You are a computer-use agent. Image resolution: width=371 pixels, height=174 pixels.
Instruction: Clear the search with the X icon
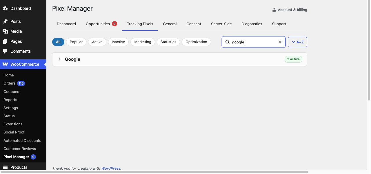280,42
